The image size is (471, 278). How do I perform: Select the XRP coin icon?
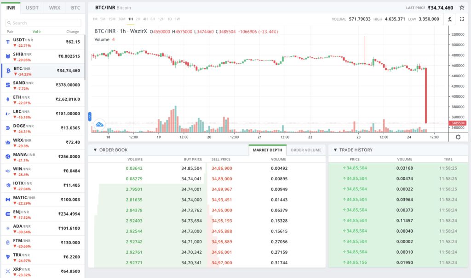8,272
